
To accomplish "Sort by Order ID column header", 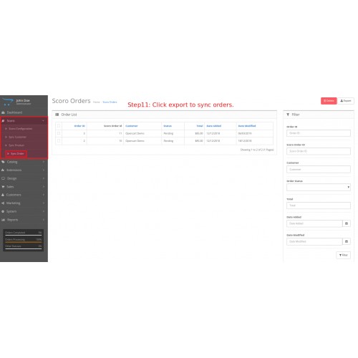I will pyautogui.click(x=79, y=126).
